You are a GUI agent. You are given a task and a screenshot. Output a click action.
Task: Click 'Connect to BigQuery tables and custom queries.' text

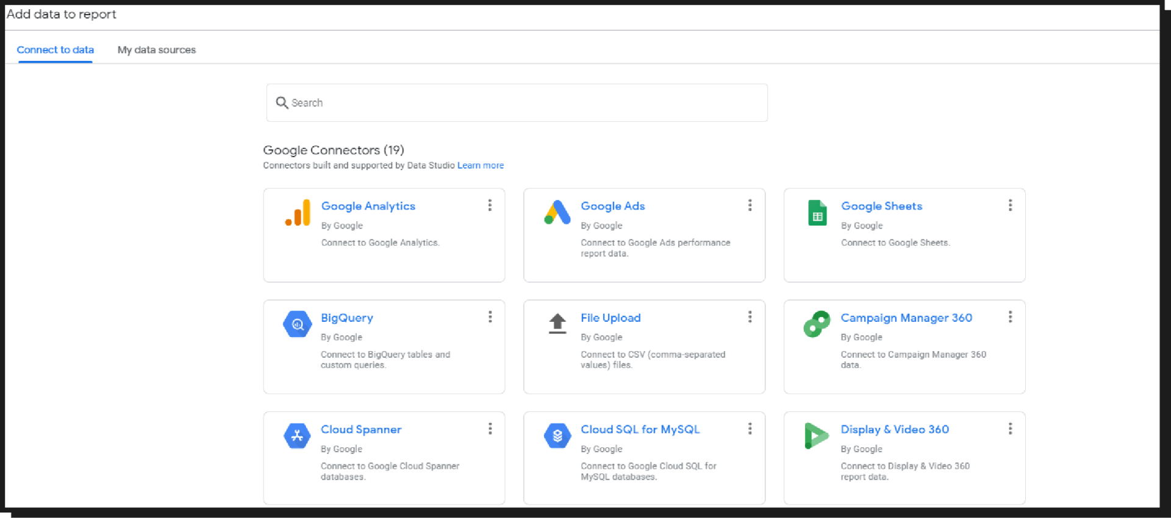[385, 360]
